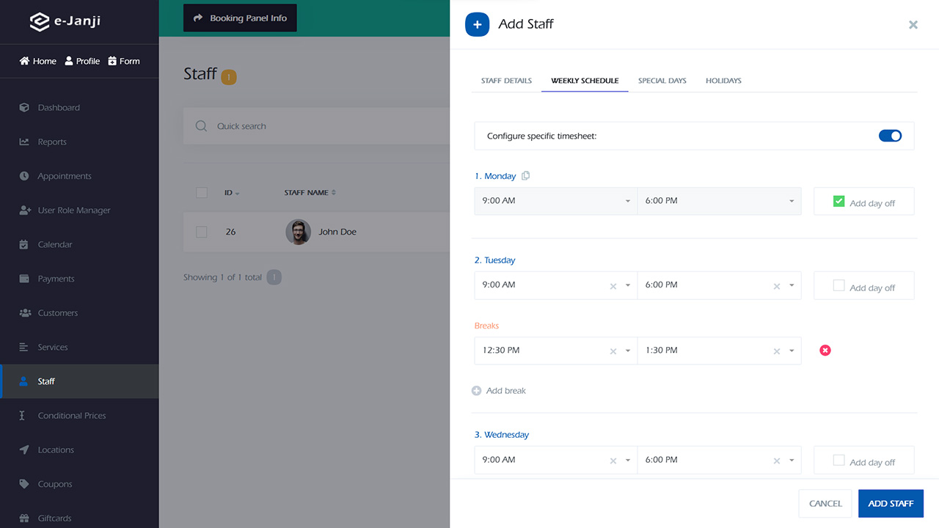939x528 pixels.
Task: Expand Tuesday end time dropdown arrow
Action: click(x=792, y=285)
